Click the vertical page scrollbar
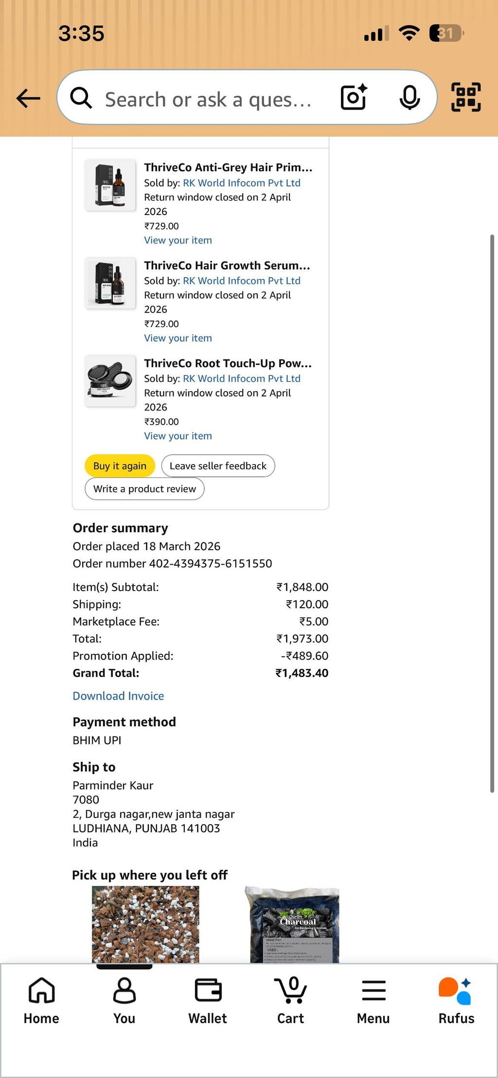 [492, 513]
